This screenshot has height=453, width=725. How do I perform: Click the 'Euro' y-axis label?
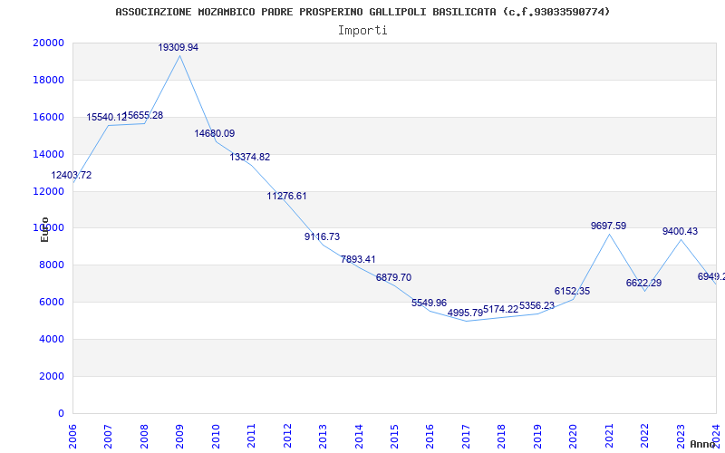tap(44, 229)
